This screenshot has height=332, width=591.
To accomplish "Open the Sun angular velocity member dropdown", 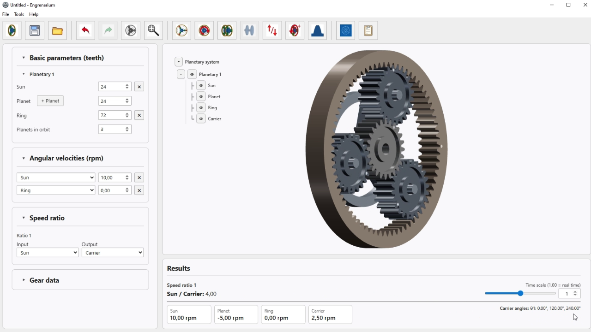I will tap(56, 178).
